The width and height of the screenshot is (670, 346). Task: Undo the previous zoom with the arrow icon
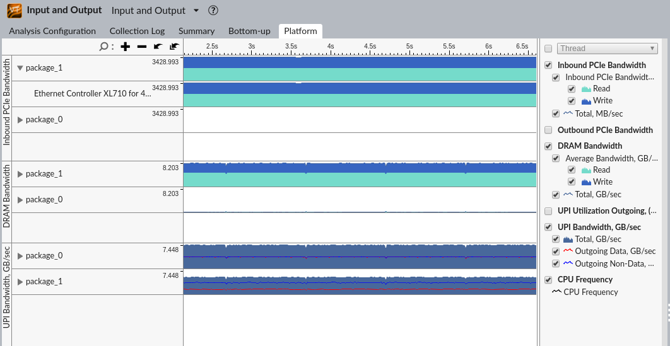pos(158,46)
